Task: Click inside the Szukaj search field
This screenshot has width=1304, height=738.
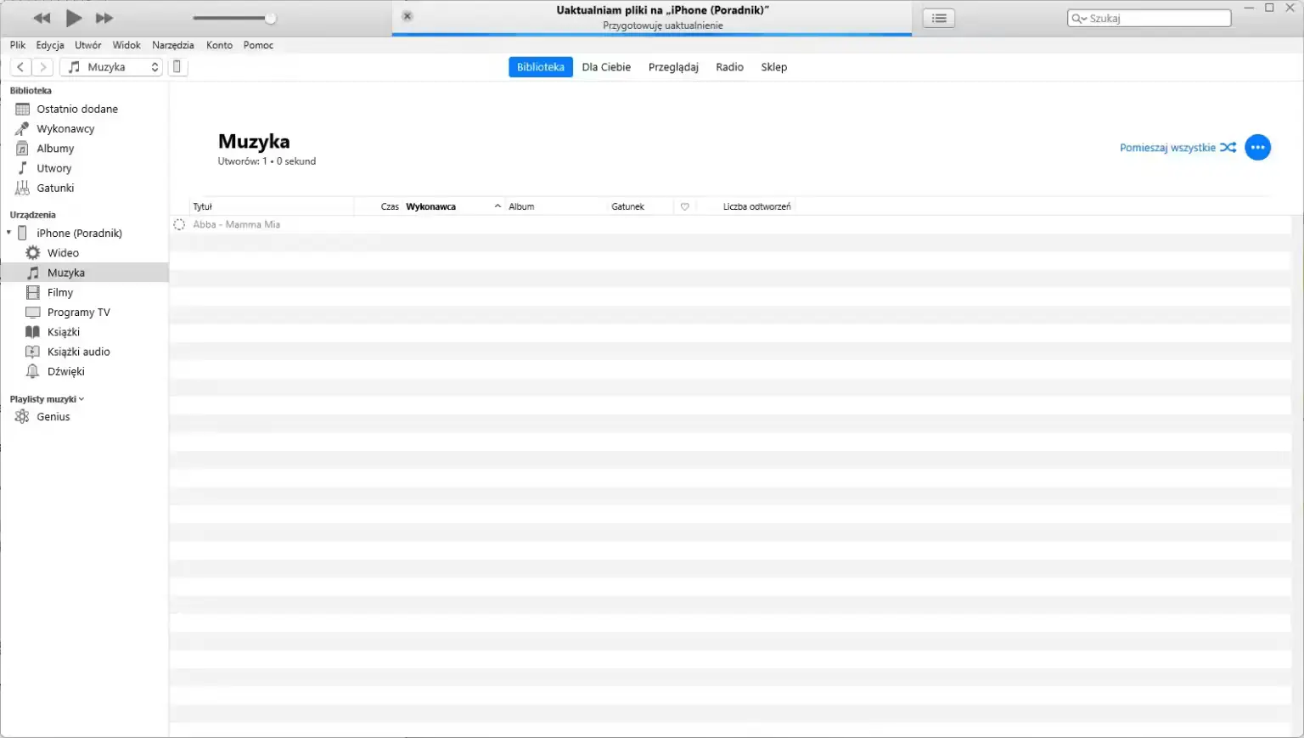Action: pyautogui.click(x=1149, y=17)
